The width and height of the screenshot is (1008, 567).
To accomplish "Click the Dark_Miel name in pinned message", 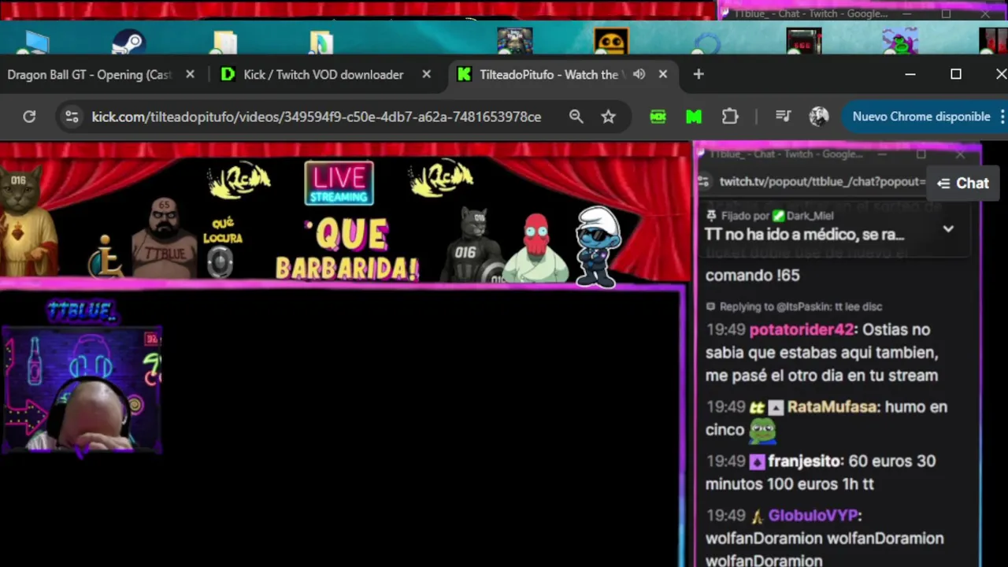I will (x=809, y=216).
